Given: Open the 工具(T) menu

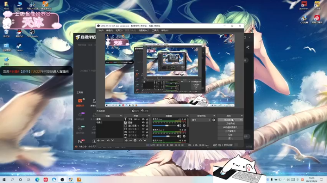Looking at the screenshot, I should (x=155, y=30).
